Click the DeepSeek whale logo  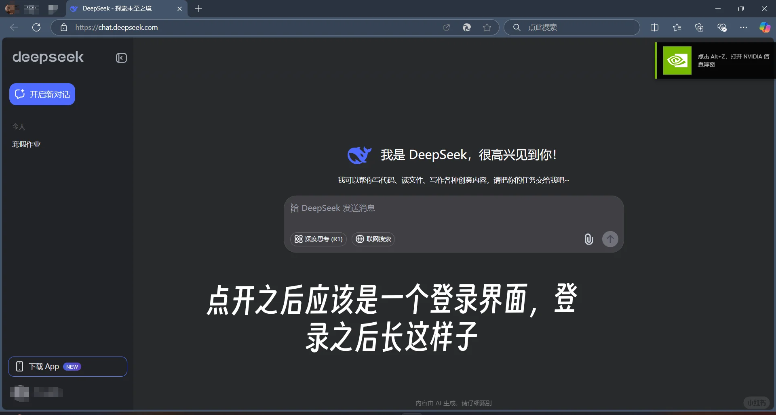[359, 155]
